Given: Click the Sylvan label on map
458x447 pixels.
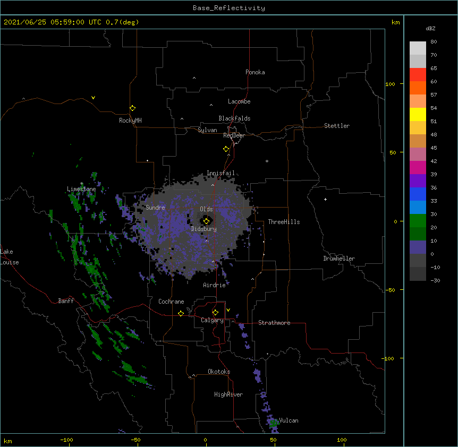Looking at the screenshot, I should [x=207, y=130].
